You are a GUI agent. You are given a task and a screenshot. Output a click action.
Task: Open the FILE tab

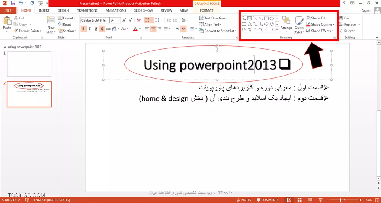8,10
